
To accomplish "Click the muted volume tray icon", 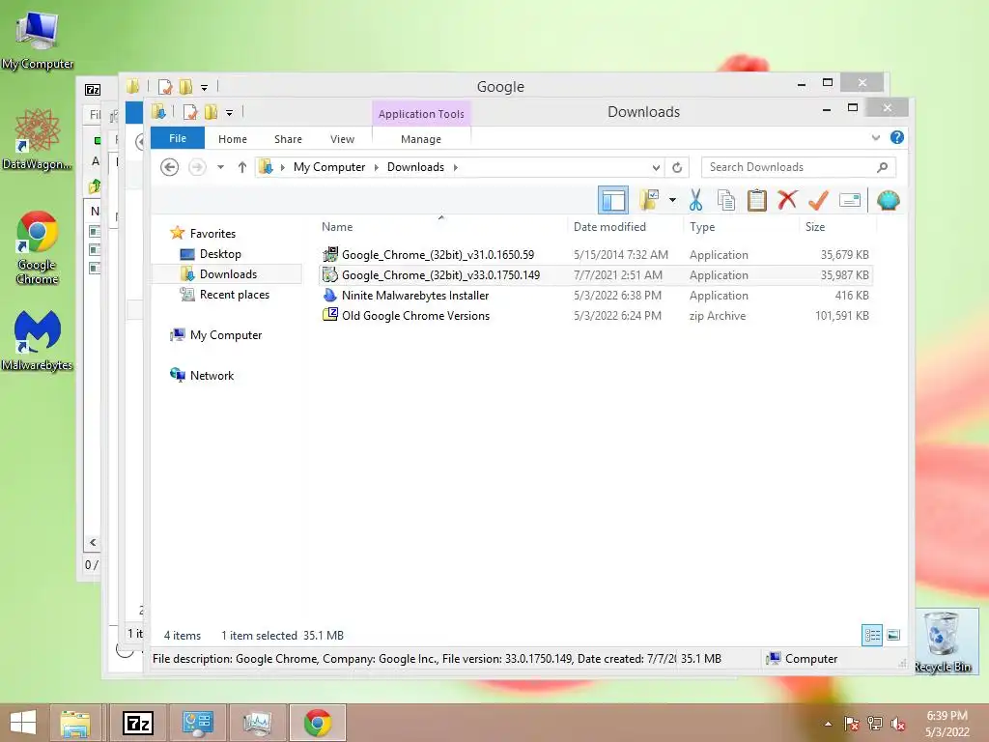I will pos(897,724).
